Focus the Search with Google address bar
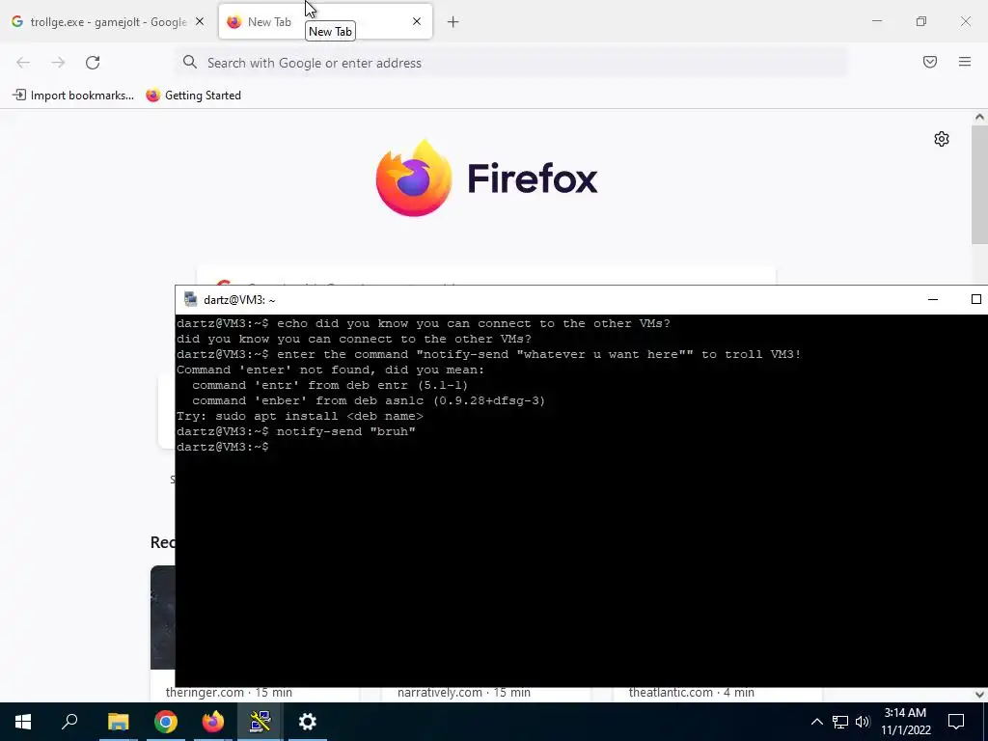 [511, 63]
